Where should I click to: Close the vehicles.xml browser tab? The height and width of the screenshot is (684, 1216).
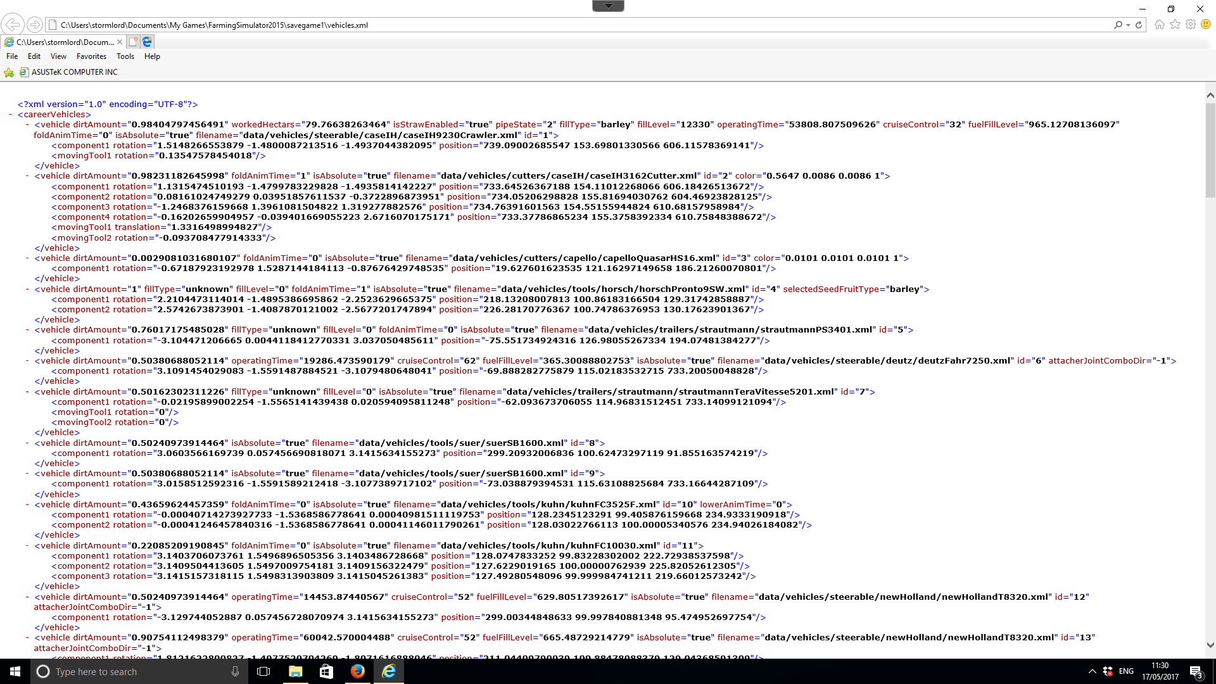pyautogui.click(x=120, y=42)
